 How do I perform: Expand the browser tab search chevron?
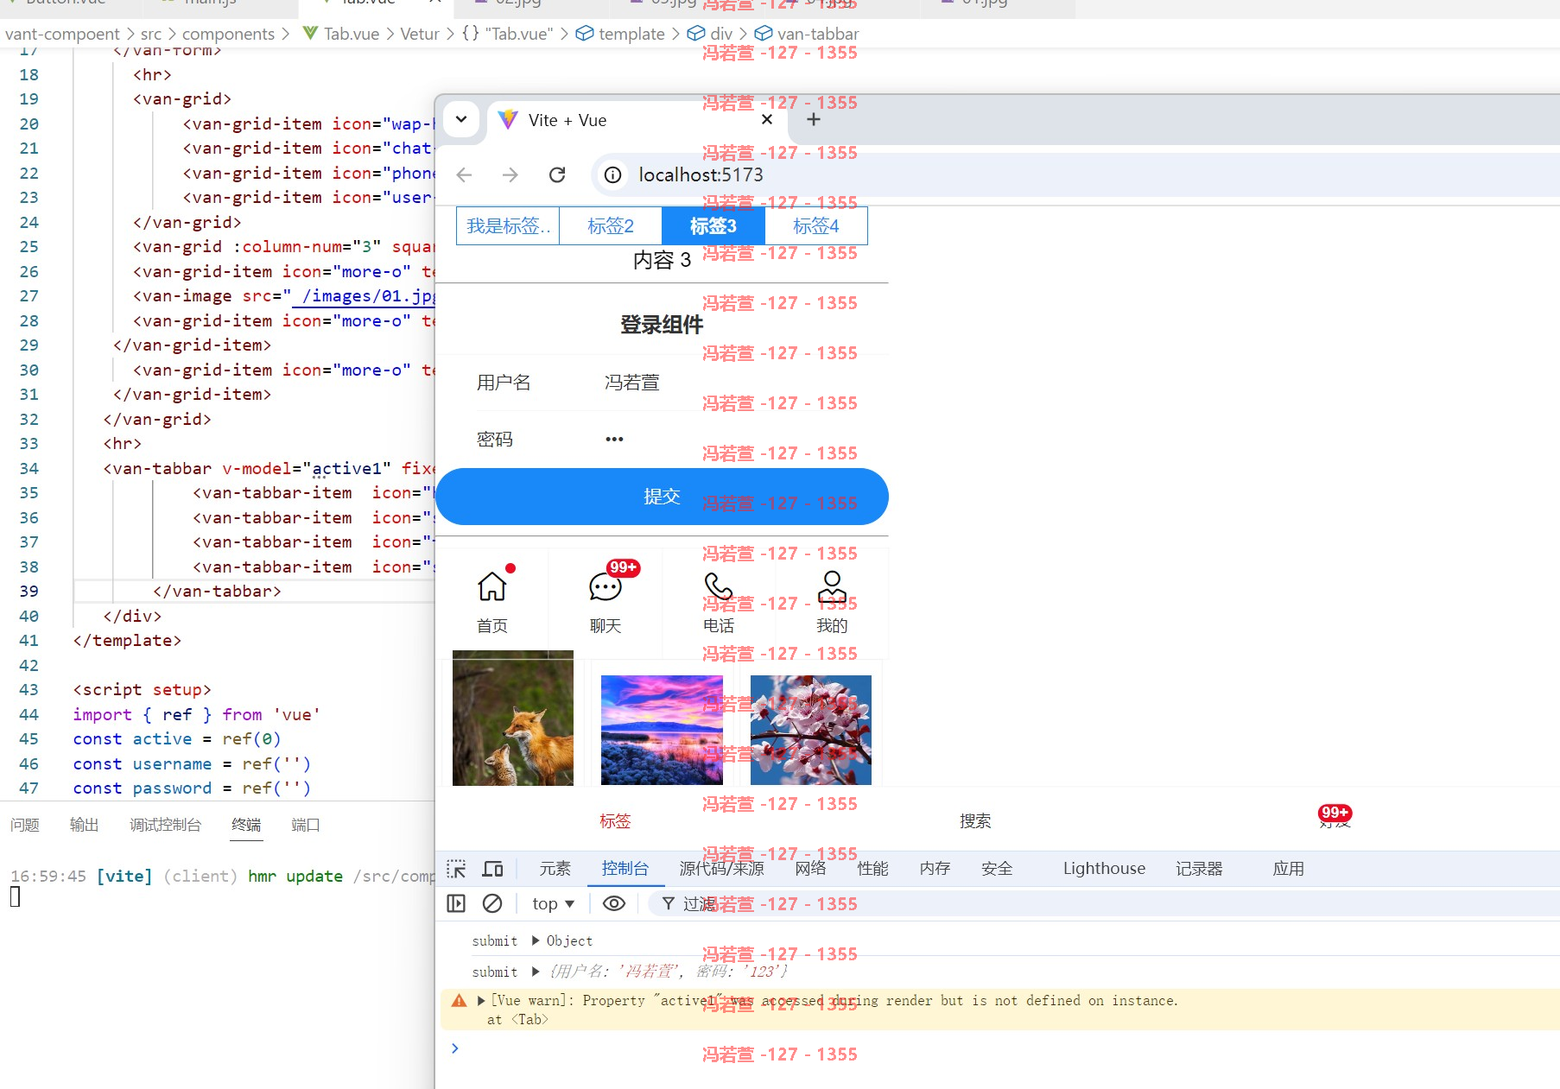coord(461,119)
